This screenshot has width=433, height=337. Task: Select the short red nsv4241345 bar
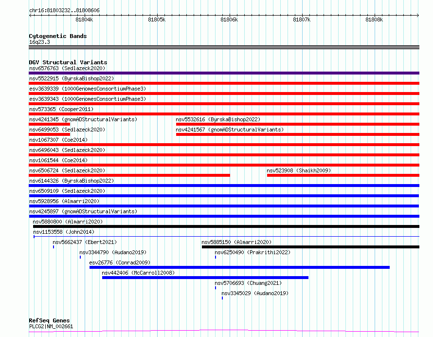click(x=50, y=124)
